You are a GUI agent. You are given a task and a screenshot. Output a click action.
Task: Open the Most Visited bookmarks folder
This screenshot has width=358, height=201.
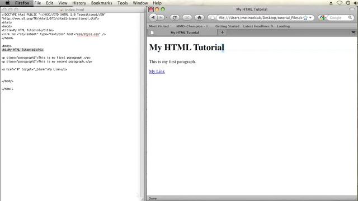[160, 26]
